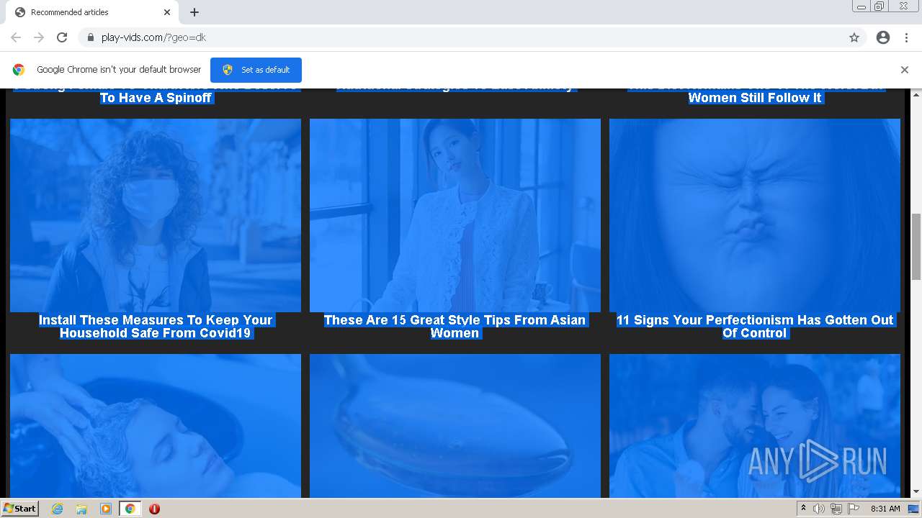Screen dimensions: 922x518
Task: Open the Chrome profile menu
Action: (883, 37)
